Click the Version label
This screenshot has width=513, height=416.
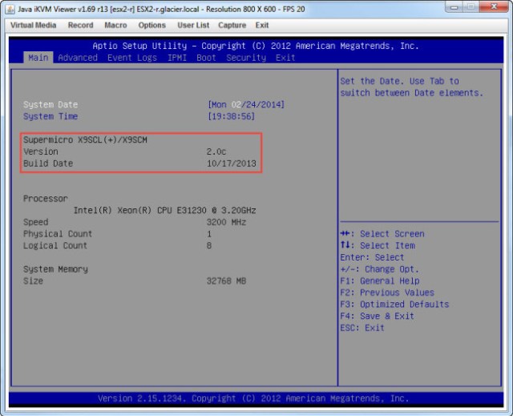[41, 151]
